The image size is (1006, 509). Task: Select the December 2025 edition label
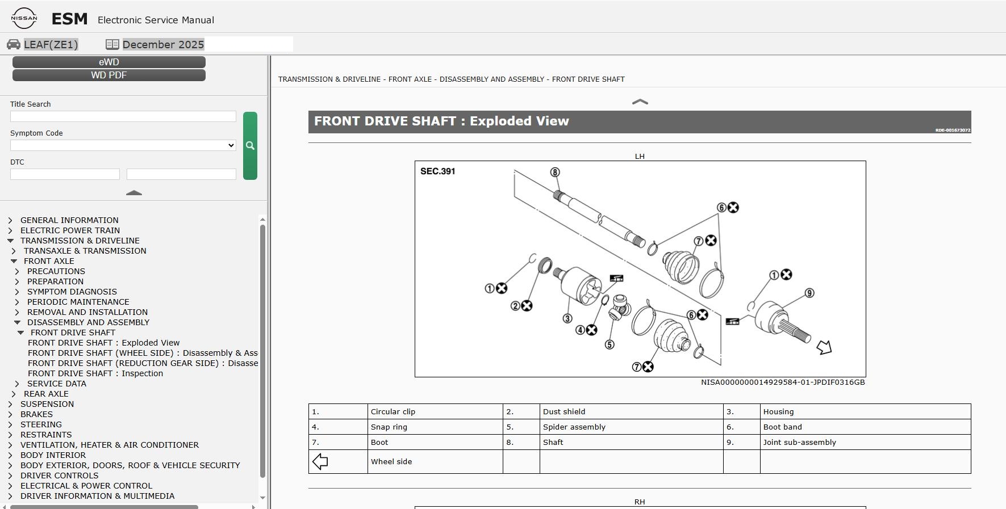coord(163,44)
